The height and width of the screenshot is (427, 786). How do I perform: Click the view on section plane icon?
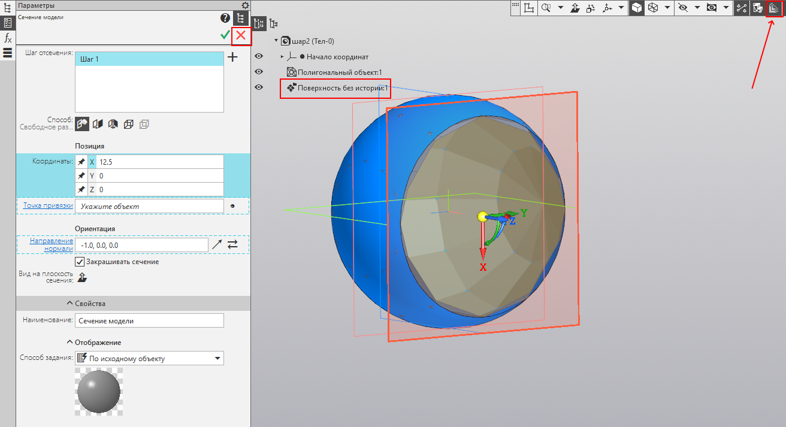click(x=82, y=277)
